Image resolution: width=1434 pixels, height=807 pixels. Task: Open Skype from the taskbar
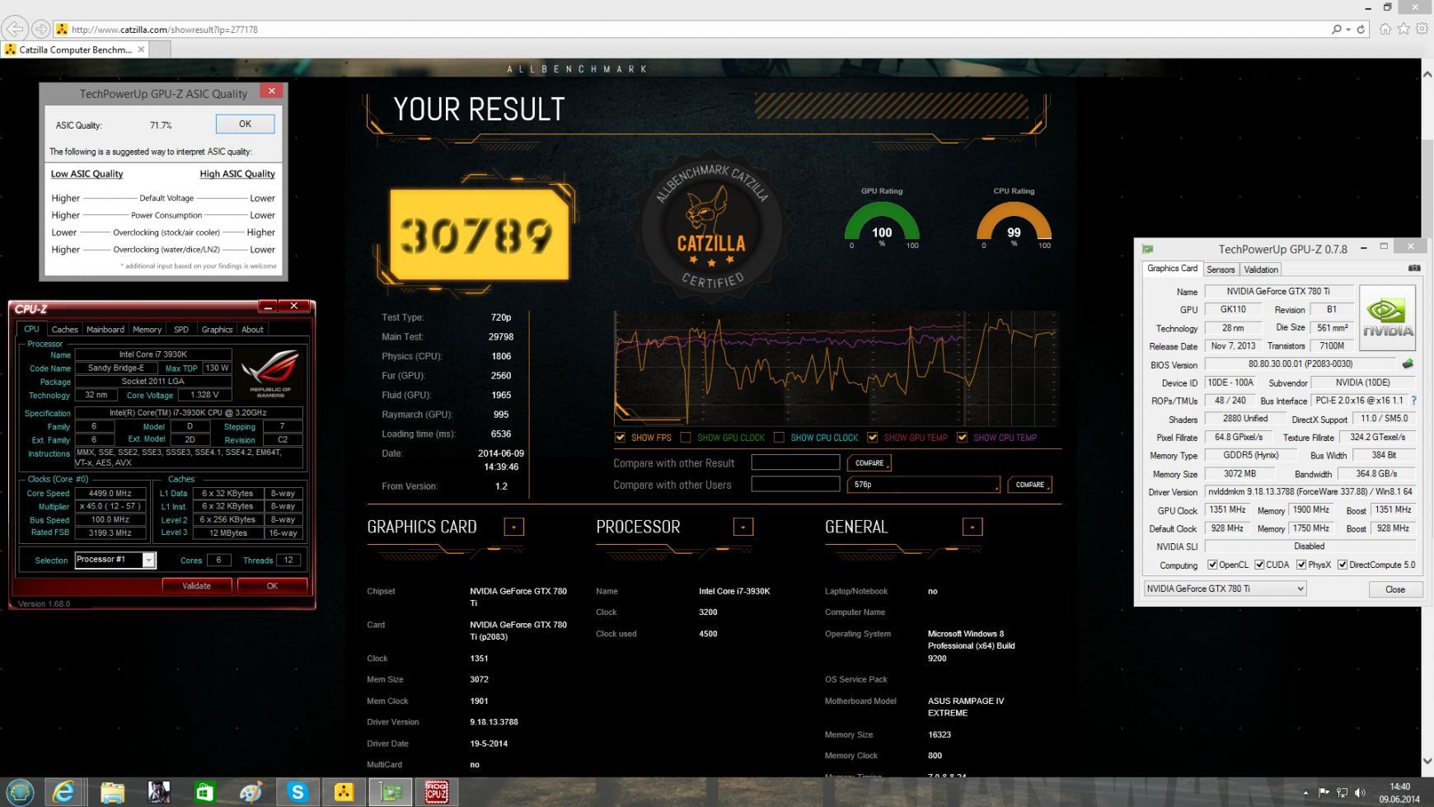pos(298,792)
